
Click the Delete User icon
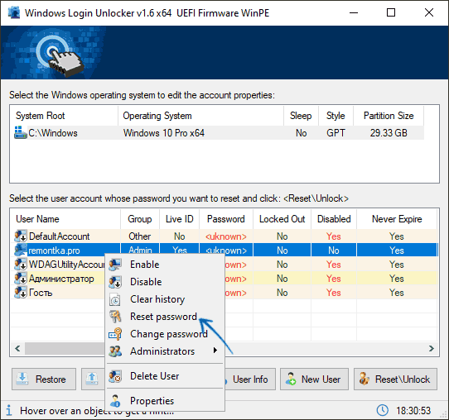point(115,376)
